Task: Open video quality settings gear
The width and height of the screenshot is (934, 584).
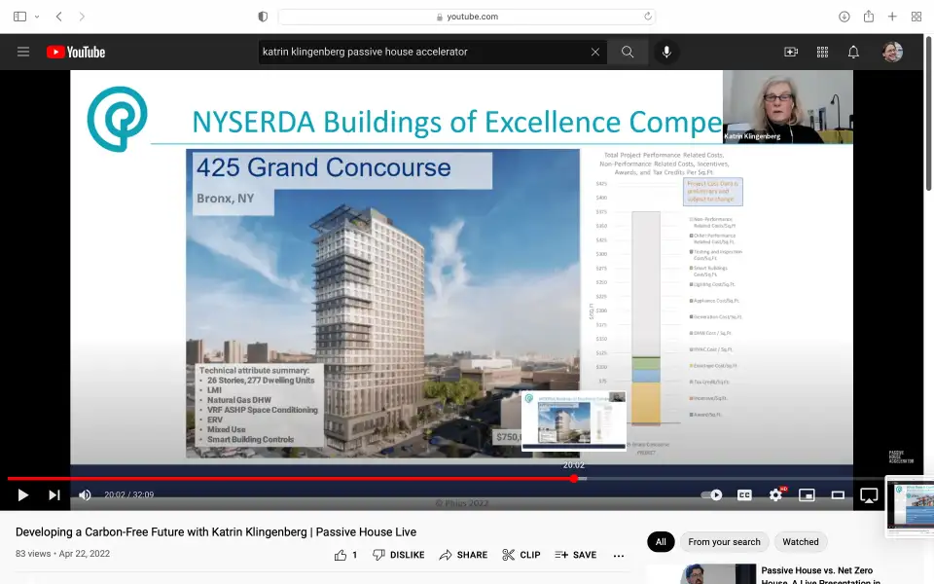Action: pyautogui.click(x=775, y=495)
